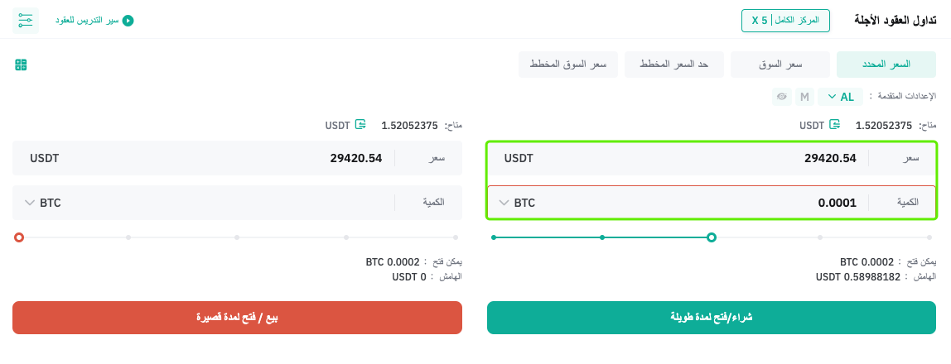Click the grid layout icon
The height and width of the screenshot is (364, 951).
[22, 65]
